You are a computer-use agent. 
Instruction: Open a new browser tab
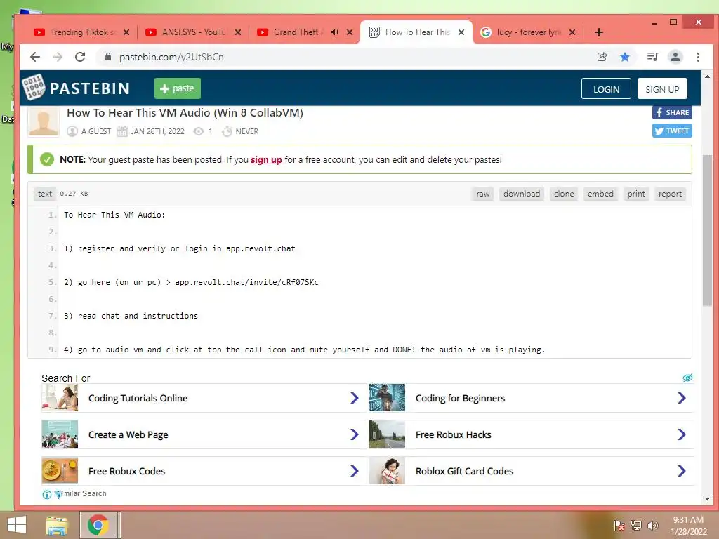tap(598, 32)
